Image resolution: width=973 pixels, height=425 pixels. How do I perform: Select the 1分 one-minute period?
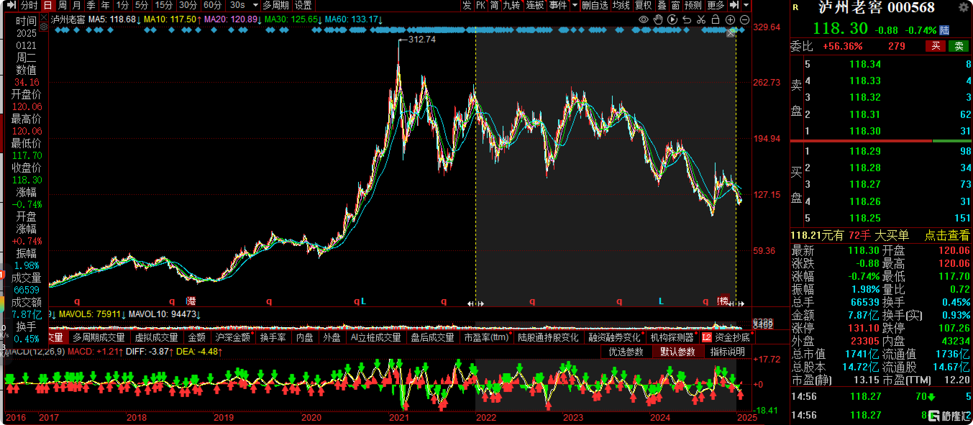coord(122,5)
